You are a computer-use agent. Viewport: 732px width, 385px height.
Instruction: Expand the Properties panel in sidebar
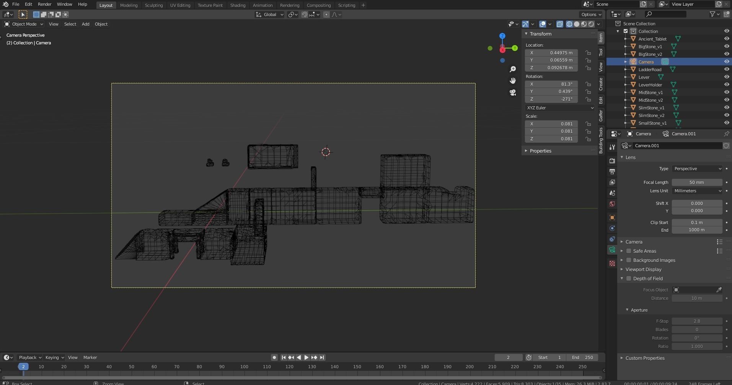pyautogui.click(x=540, y=151)
